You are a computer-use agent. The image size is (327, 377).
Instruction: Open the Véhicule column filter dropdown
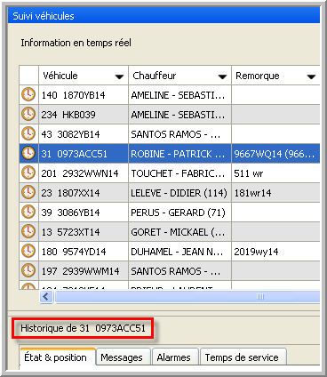[119, 76]
